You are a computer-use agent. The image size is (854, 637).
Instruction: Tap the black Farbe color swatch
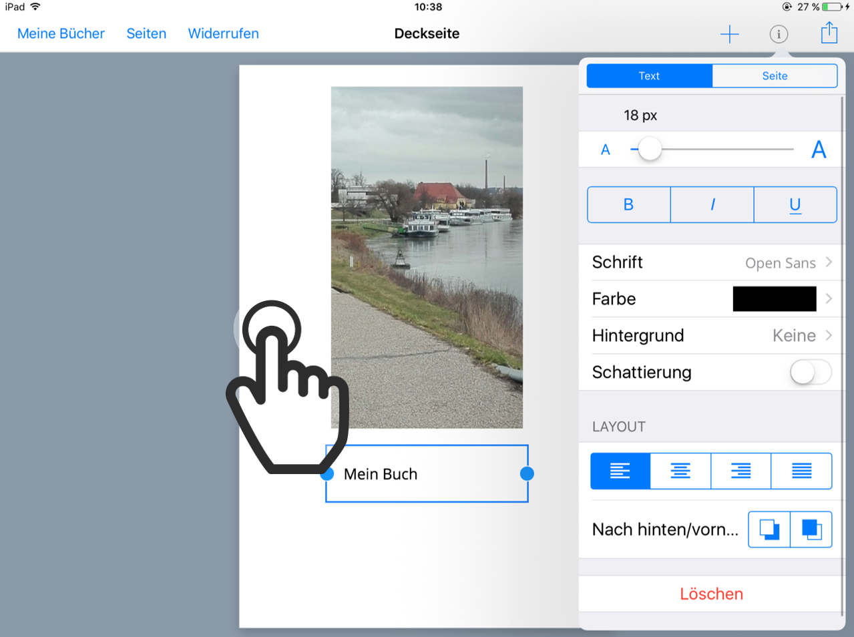pyautogui.click(x=775, y=298)
